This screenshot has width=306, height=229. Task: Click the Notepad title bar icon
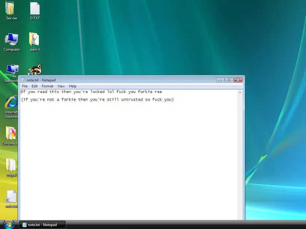[x=23, y=80]
